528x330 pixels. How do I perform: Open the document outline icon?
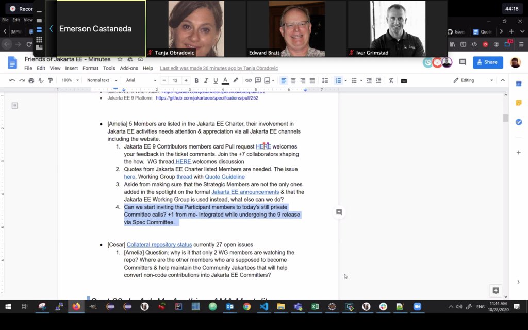pos(15,106)
